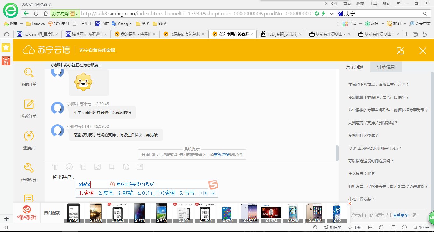Select IME candidate 1.谢谢
434x232 pixels.
click(x=86, y=193)
